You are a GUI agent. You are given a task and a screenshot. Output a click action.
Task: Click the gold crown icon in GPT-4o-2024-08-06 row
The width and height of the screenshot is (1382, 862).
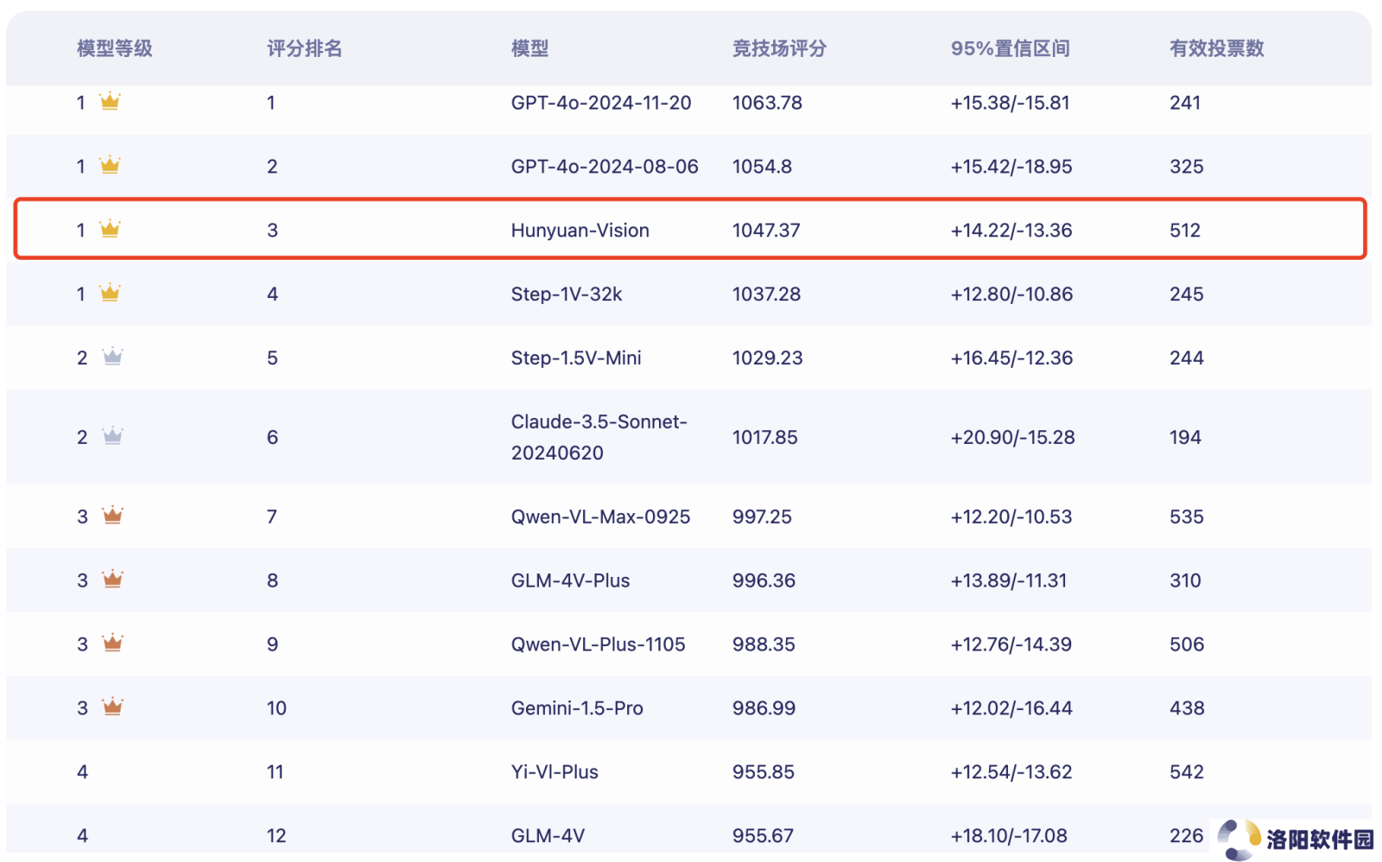point(110,165)
